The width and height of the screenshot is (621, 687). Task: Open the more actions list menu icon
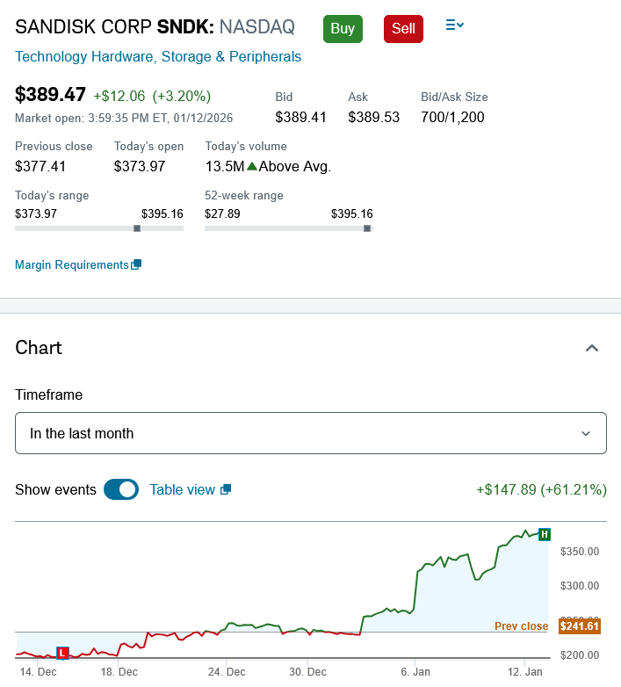tap(454, 26)
